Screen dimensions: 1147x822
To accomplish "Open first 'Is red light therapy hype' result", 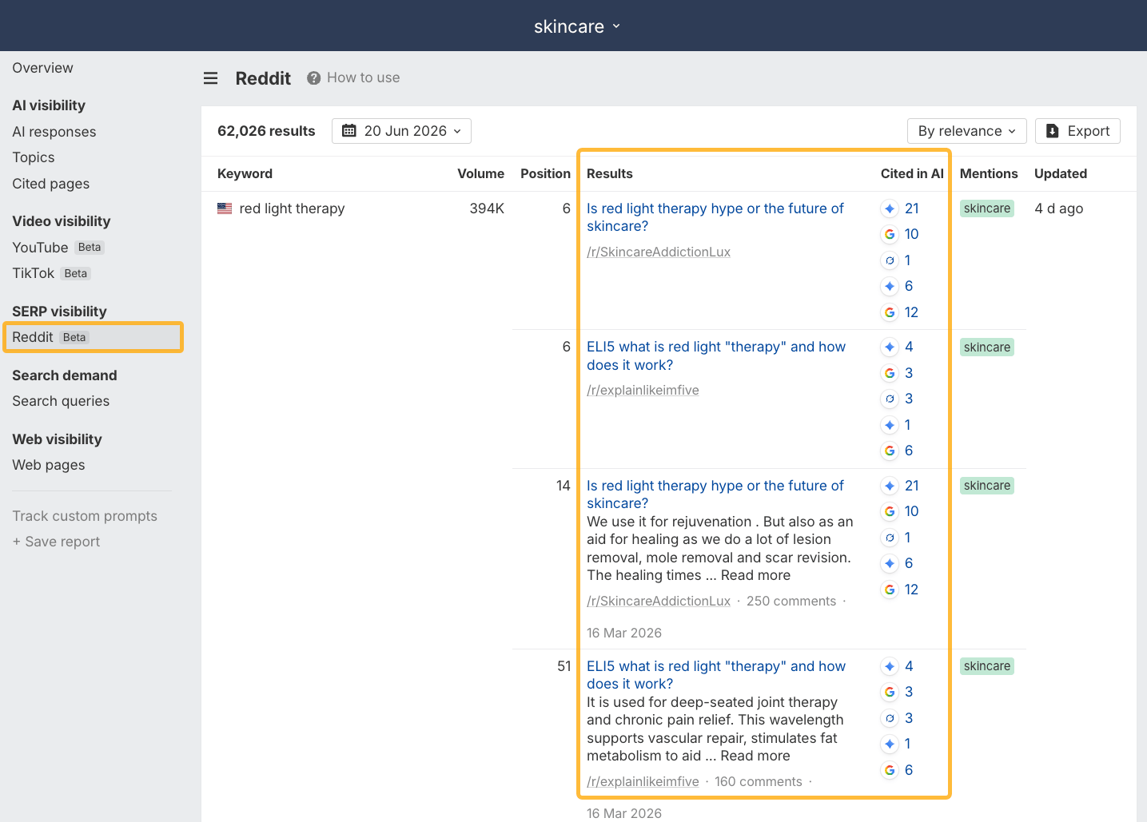I will [715, 217].
